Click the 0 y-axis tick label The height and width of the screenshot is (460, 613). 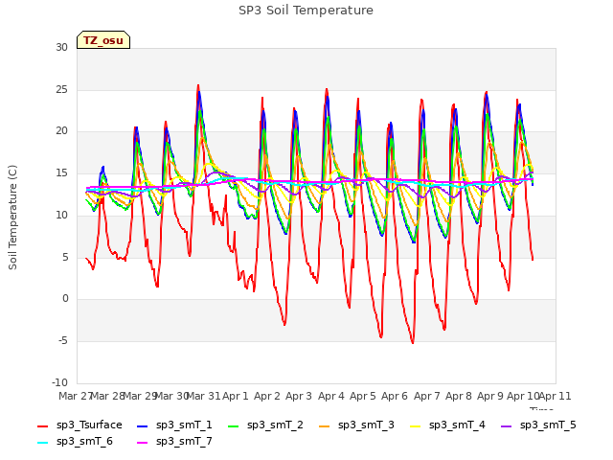(65, 298)
